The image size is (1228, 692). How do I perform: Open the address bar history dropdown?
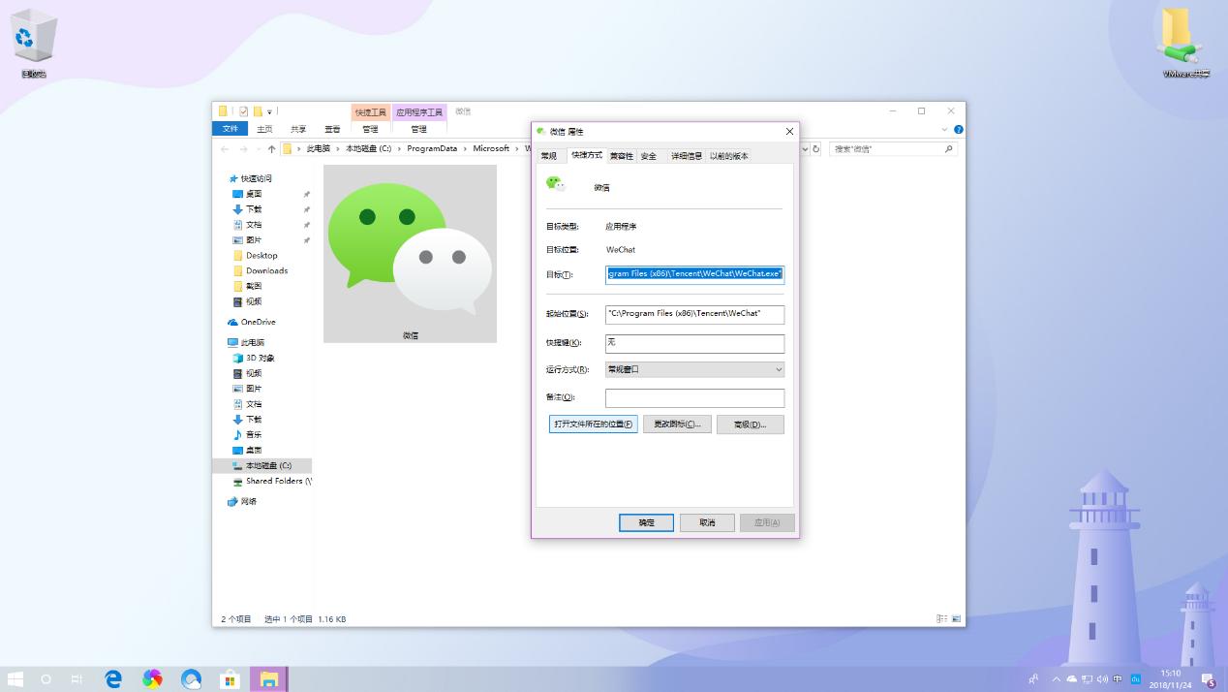805,149
